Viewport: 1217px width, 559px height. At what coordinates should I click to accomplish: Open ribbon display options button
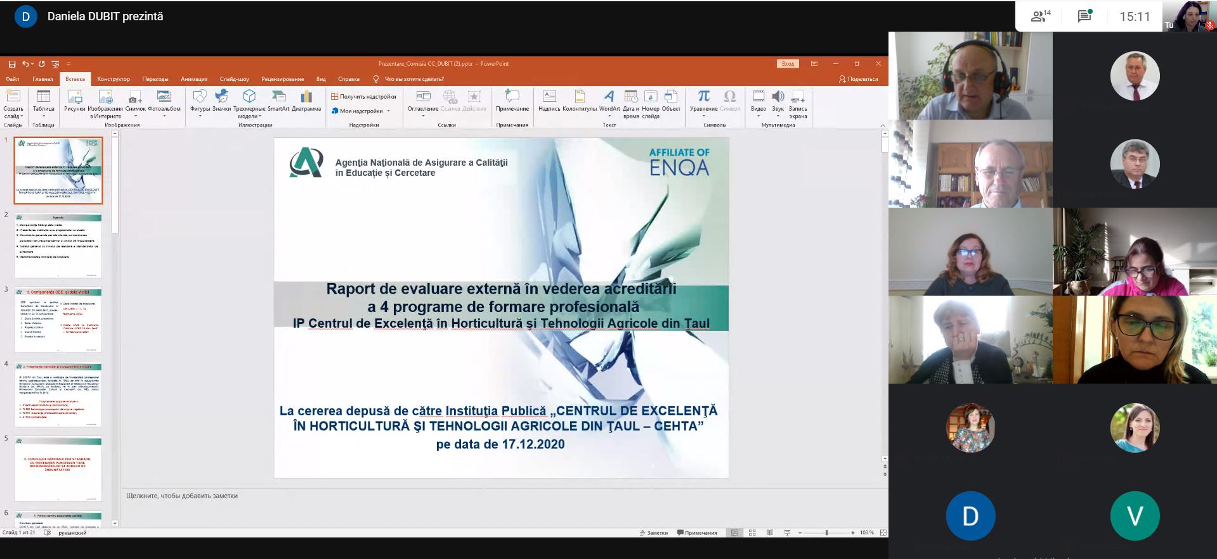pyautogui.click(x=814, y=64)
